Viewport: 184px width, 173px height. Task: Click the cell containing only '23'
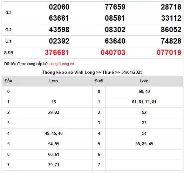pyautogui.click(x=144, y=123)
